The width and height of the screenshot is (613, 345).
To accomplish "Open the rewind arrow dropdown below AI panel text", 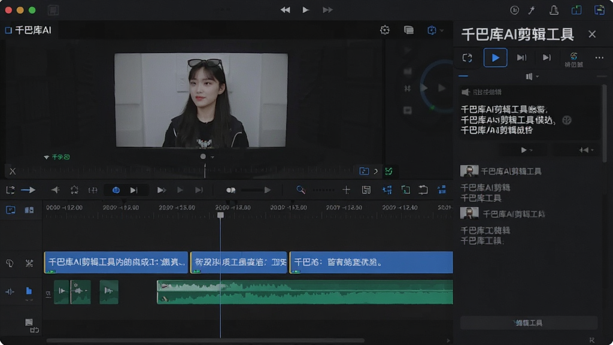I will 587,150.
